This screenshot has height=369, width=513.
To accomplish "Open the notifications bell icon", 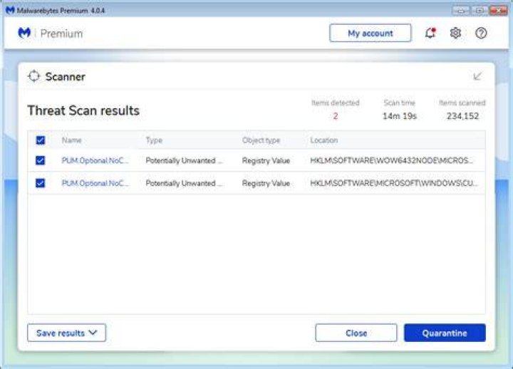I will 430,33.
